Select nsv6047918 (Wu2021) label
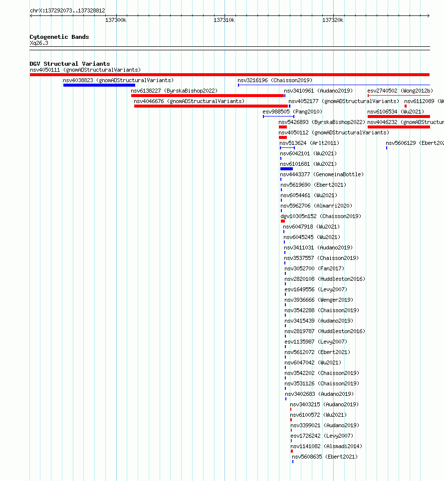The image size is (444, 481). pyautogui.click(x=311, y=227)
